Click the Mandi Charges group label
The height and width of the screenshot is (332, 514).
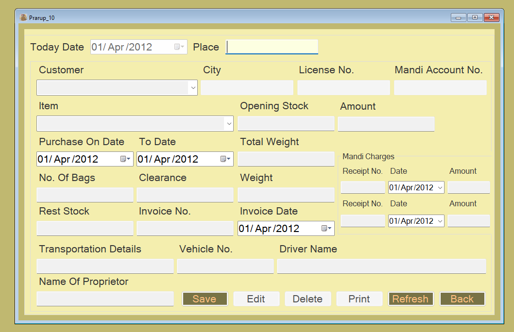tap(368, 156)
